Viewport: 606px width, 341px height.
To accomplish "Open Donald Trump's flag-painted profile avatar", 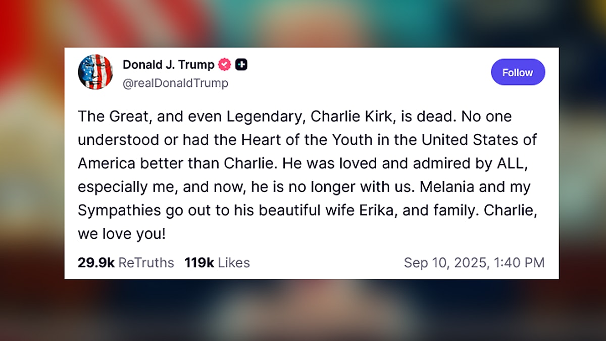I will [95, 72].
